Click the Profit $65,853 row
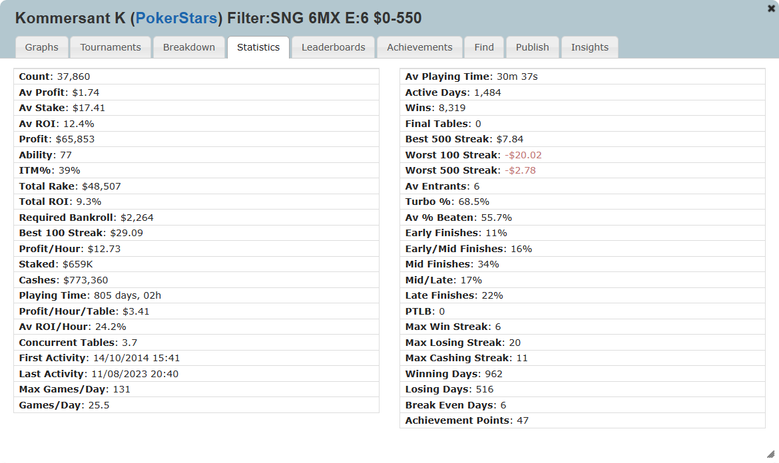The image size is (779, 463). (x=196, y=139)
